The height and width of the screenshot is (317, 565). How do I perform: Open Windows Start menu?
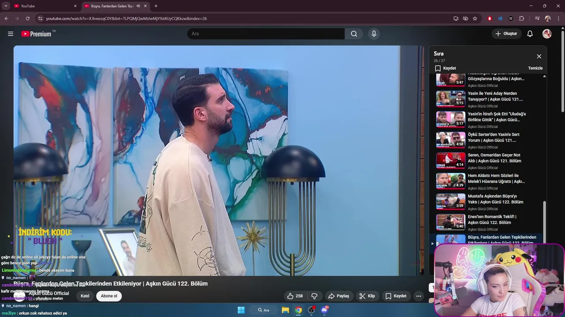coord(241,310)
